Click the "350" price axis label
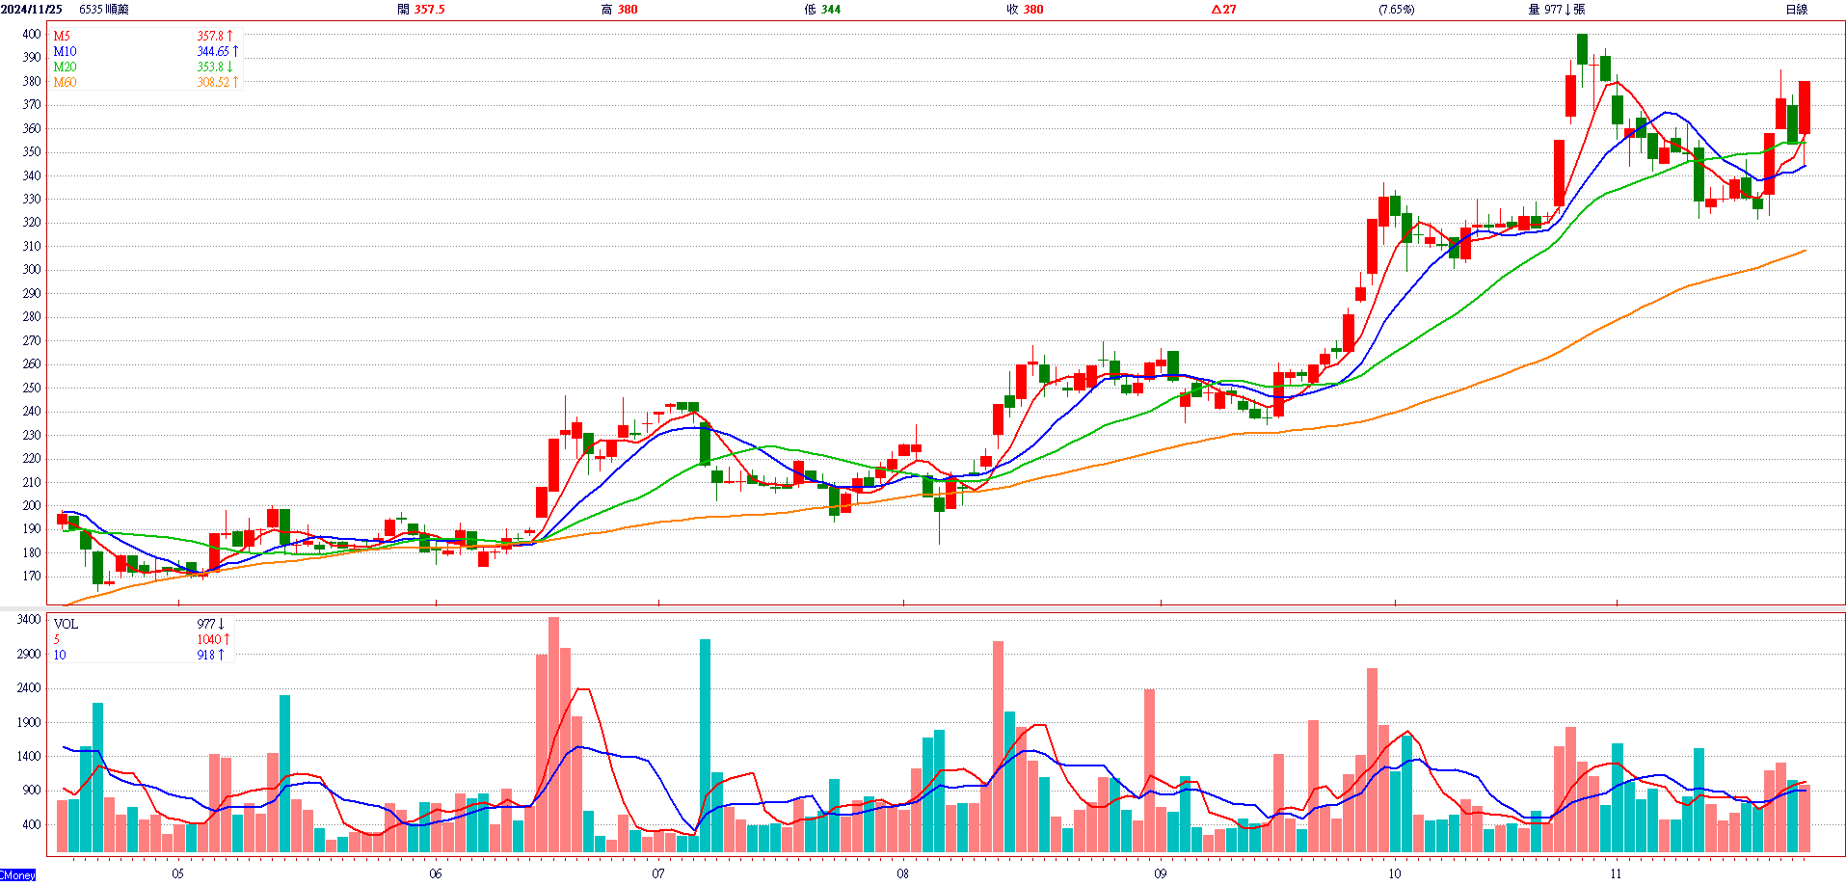Screen dimensions: 1846x886 (32, 151)
